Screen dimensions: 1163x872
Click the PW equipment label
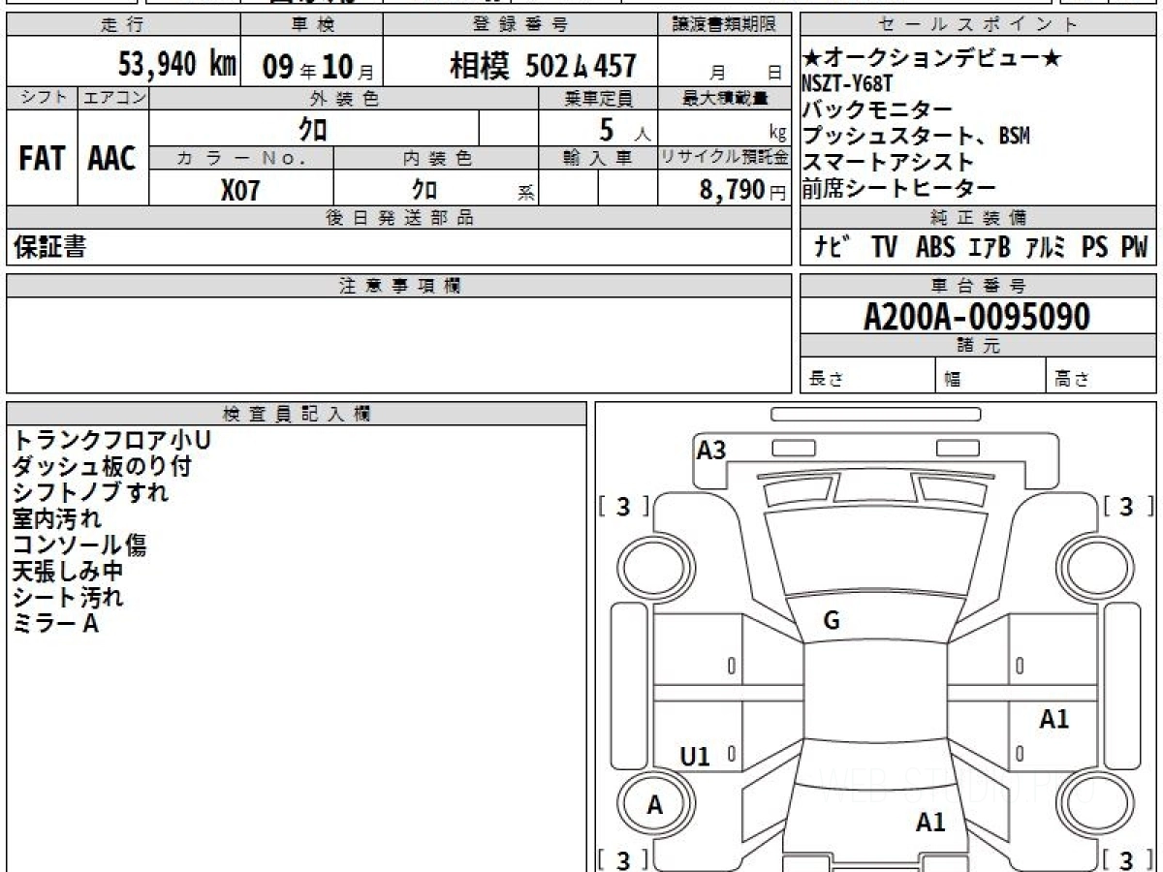[x=1134, y=247]
